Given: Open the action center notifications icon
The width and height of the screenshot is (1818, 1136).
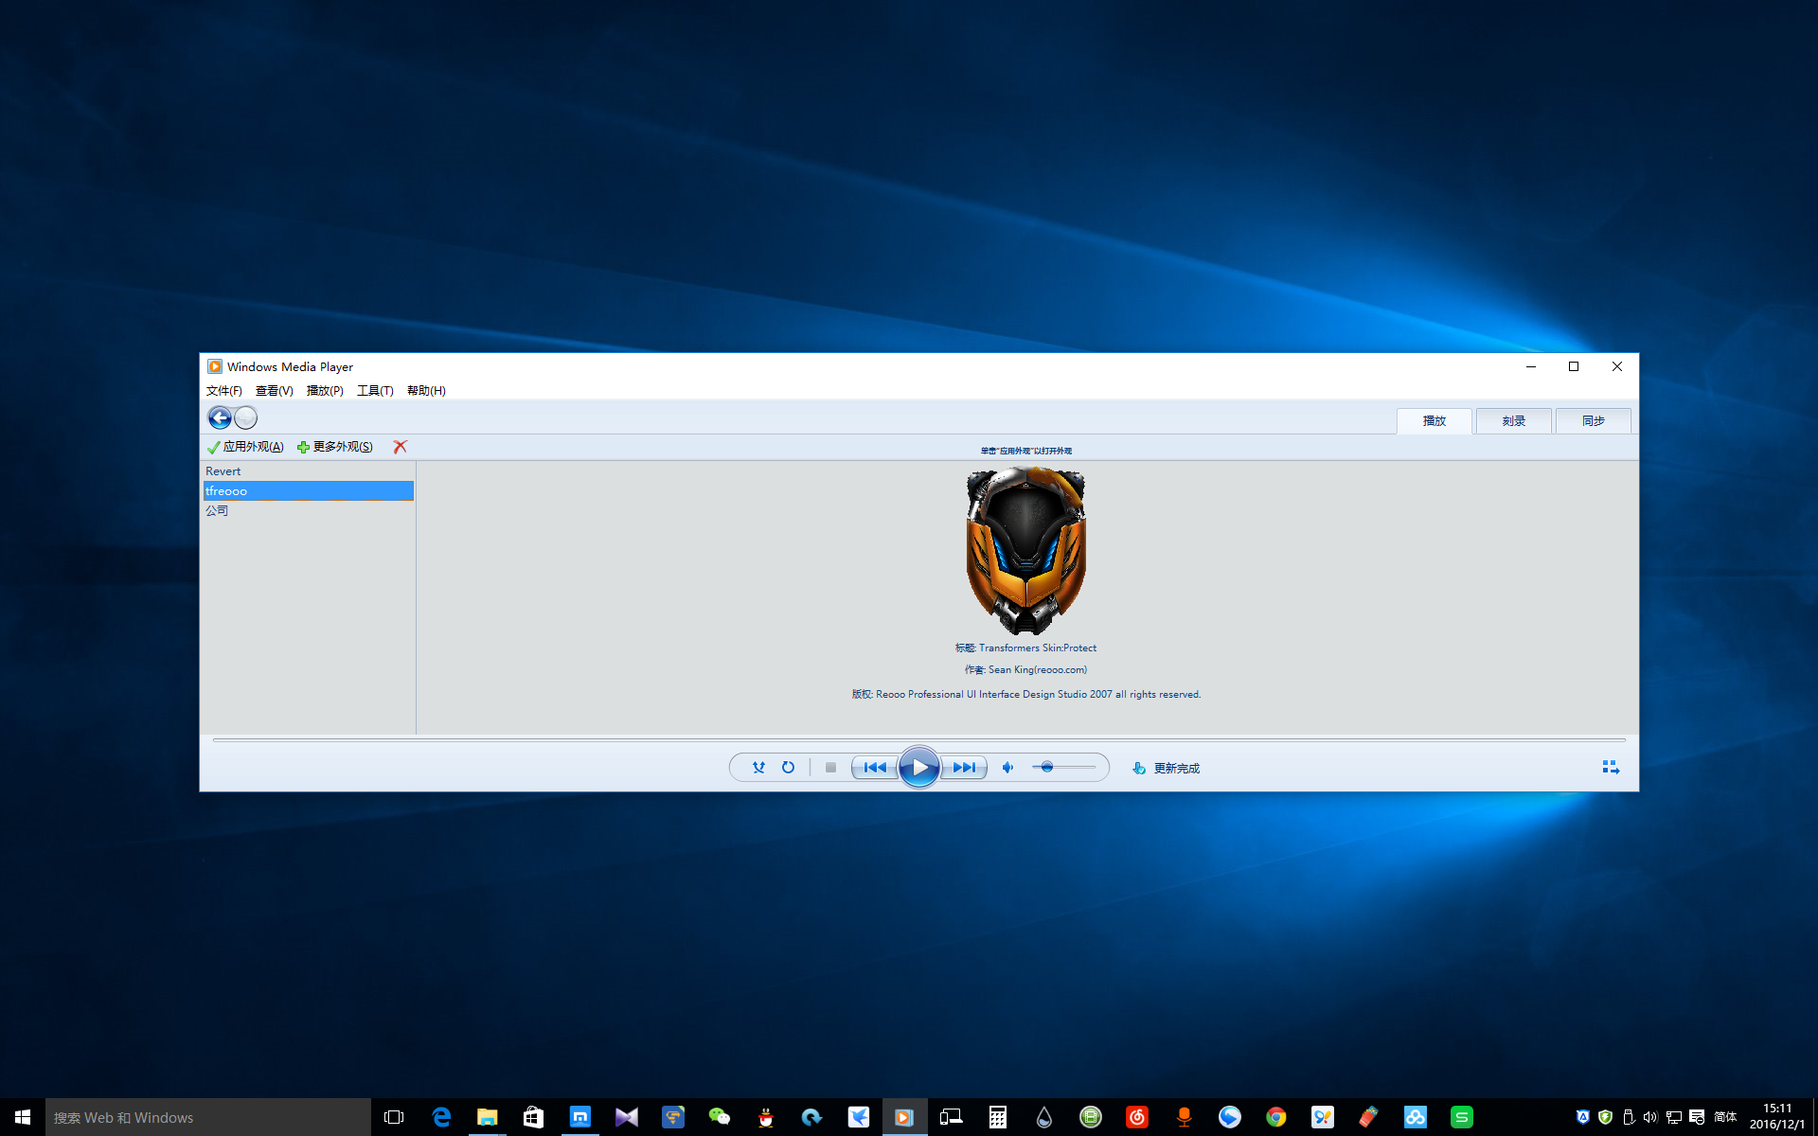Looking at the screenshot, I should [1697, 1117].
